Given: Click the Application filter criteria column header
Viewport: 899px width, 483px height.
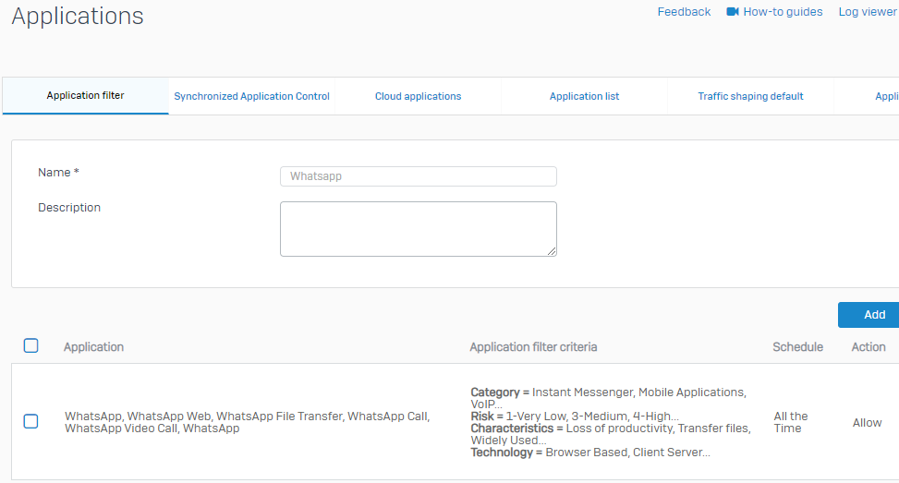Looking at the screenshot, I should point(533,346).
